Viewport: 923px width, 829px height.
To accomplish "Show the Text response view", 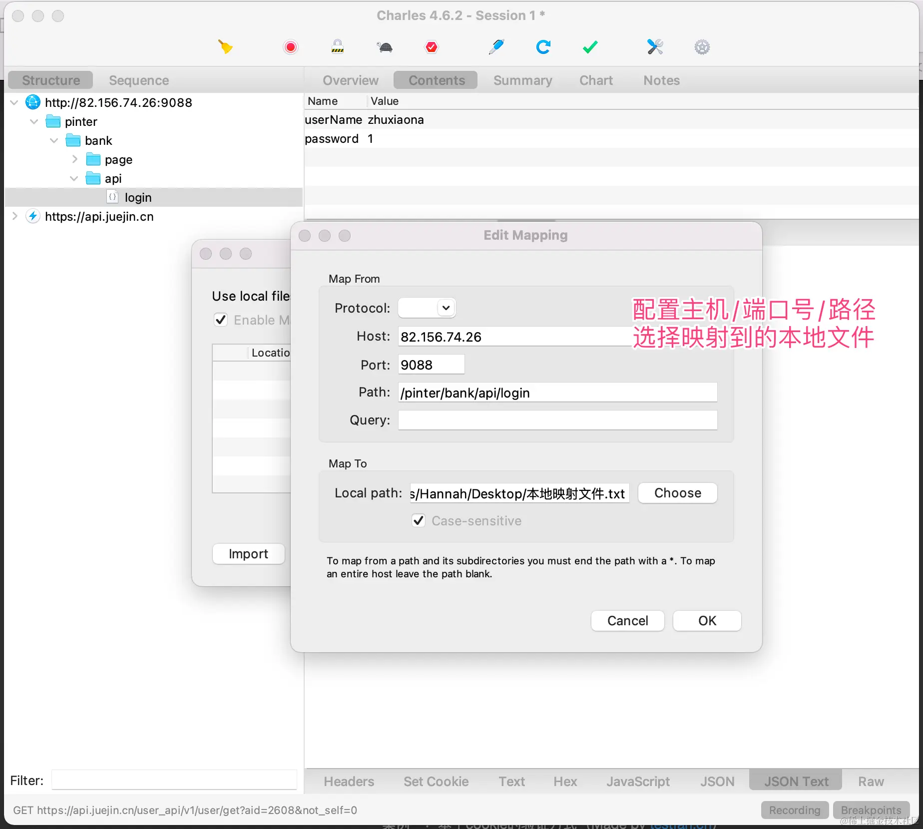I will pos(511,782).
